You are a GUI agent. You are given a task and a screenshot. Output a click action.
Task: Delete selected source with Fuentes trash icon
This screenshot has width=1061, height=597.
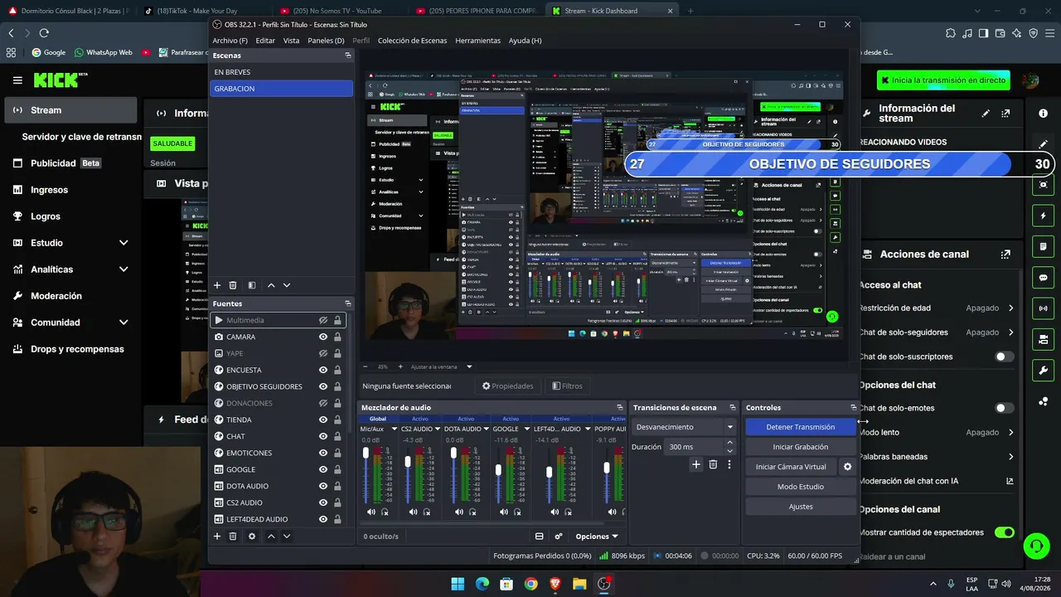point(235,536)
